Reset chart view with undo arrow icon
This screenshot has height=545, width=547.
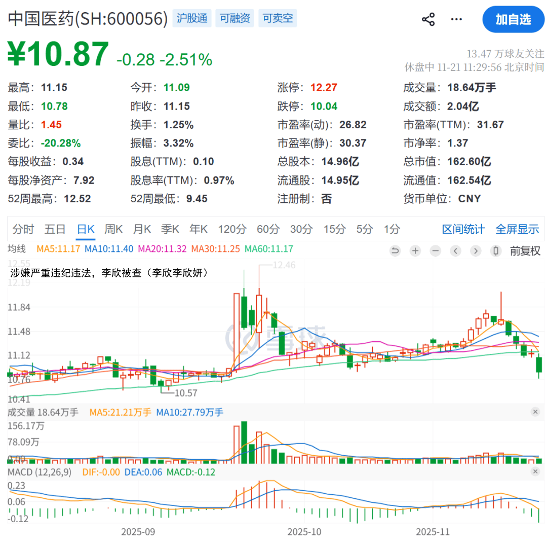(396, 250)
